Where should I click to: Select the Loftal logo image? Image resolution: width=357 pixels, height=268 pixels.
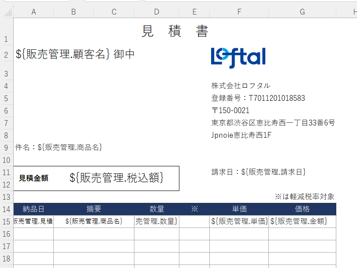[238, 58]
